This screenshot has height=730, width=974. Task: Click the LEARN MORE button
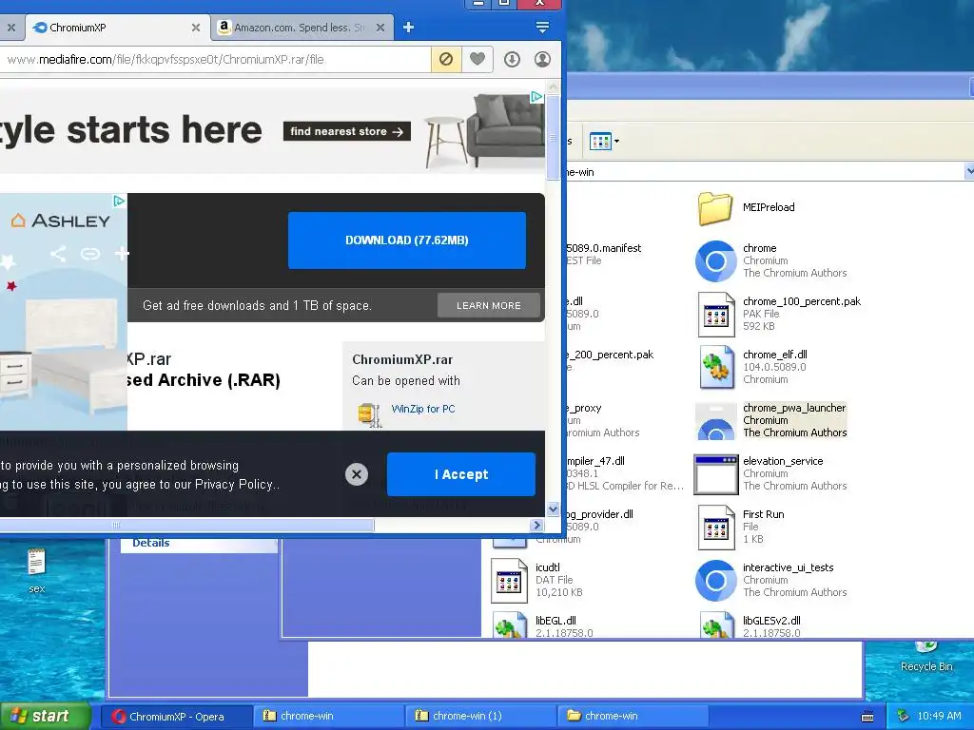tap(488, 305)
